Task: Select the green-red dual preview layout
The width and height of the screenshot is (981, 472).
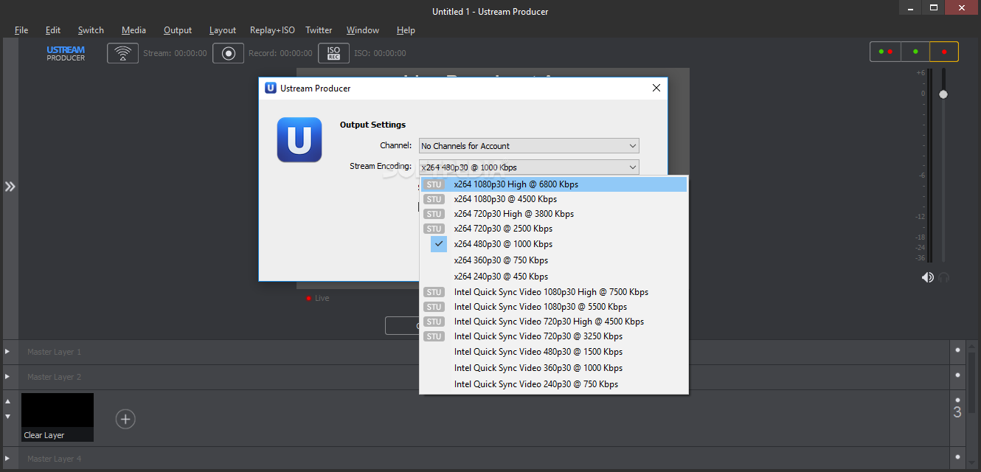Action: [885, 52]
